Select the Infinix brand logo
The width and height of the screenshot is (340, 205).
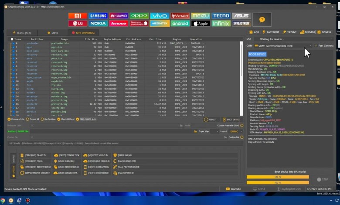(221, 24)
